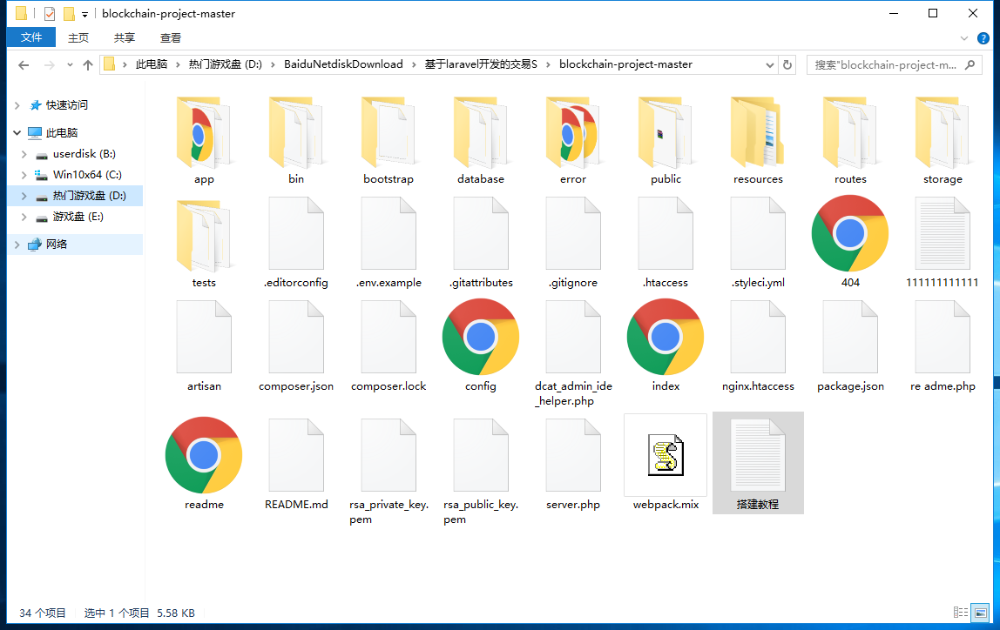Expand the Quick Access tree node
1000x630 pixels.
pos(17,105)
